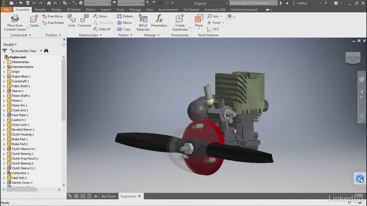Create a work Axis
Image resolution: width=367 pixels, height=206 pixels.
click(214, 16)
